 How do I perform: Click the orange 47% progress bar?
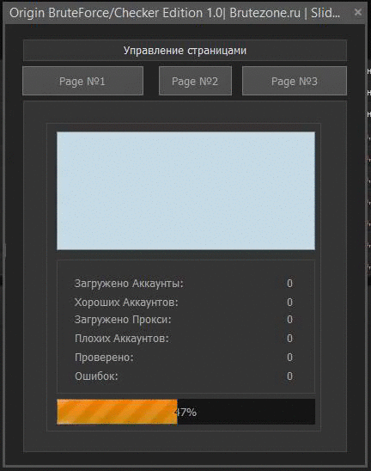pos(185,412)
